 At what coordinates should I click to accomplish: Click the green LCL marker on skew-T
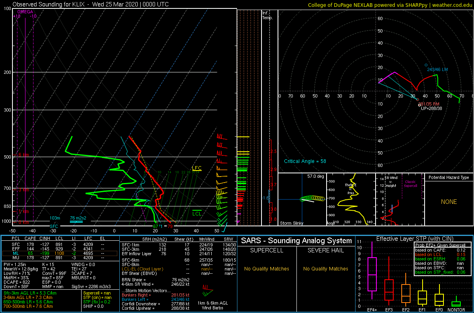coord(197,213)
